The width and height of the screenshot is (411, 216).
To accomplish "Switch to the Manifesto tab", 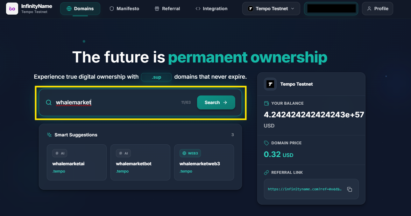I will pyautogui.click(x=124, y=9).
